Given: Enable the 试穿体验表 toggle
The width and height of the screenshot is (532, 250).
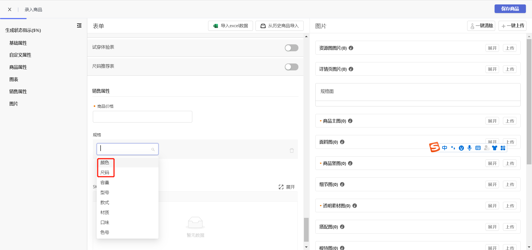Looking at the screenshot, I should (x=291, y=48).
